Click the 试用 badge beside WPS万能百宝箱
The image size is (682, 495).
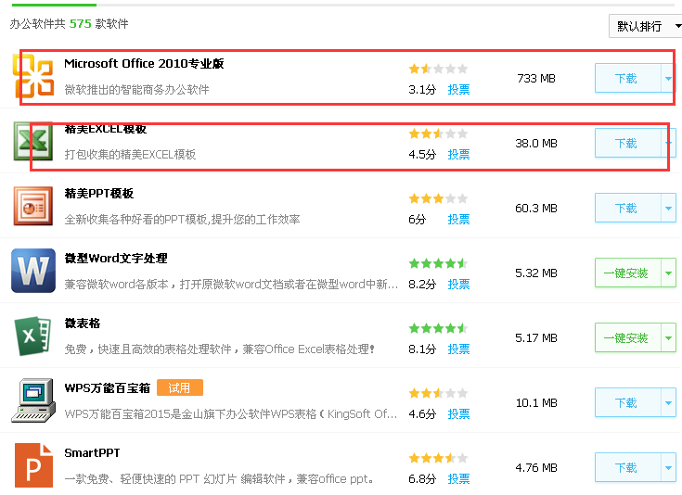tap(180, 387)
